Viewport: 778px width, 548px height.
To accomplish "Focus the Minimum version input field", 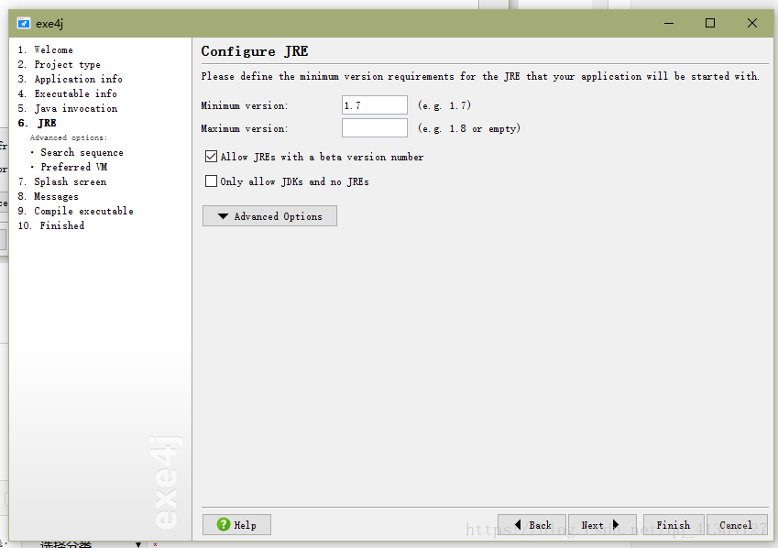I will 375,105.
